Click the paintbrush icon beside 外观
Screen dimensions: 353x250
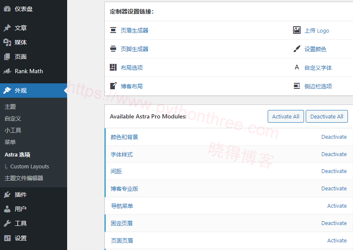point(7,91)
